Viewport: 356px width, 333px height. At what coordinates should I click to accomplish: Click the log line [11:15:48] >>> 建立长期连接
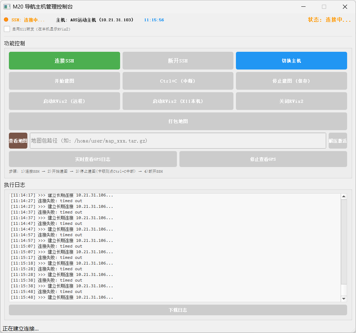coord(62,297)
